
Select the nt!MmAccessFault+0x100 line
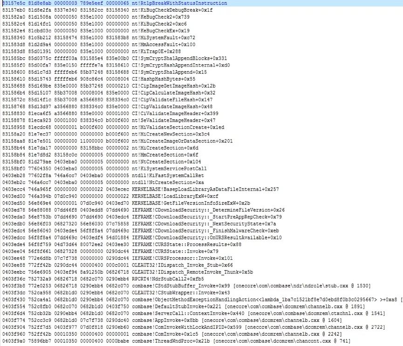tap(99, 45)
